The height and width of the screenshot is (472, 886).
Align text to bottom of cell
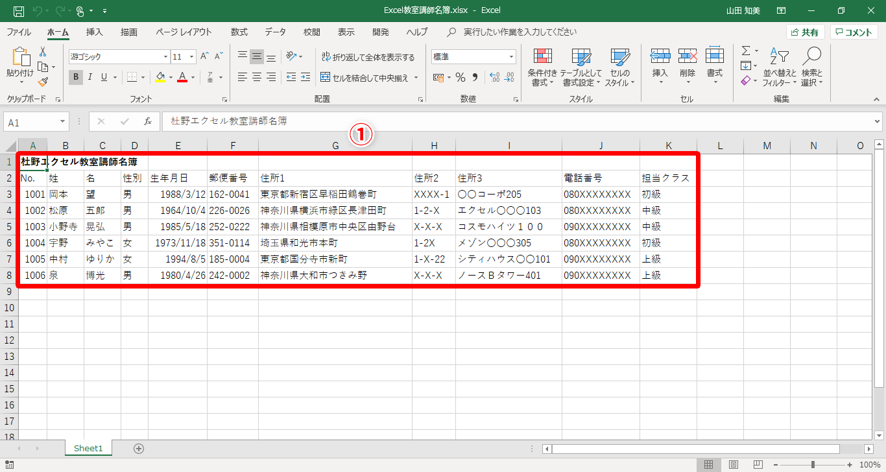(271, 56)
